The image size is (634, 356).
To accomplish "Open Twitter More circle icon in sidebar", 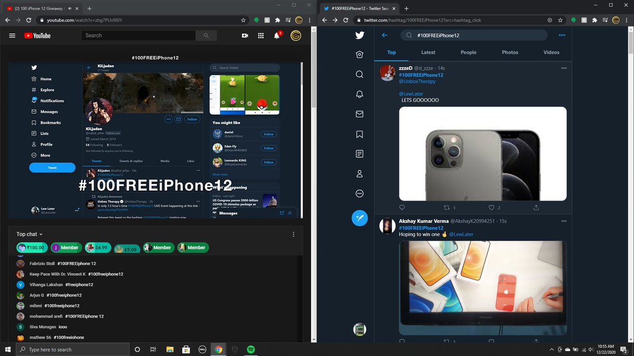I will tap(360, 194).
